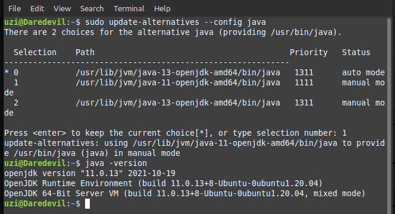Click the 'Path' column header
395x214 pixels.
(x=85, y=52)
